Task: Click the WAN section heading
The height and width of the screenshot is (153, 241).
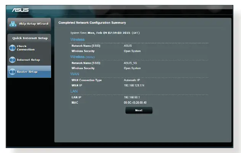Action: (75, 74)
